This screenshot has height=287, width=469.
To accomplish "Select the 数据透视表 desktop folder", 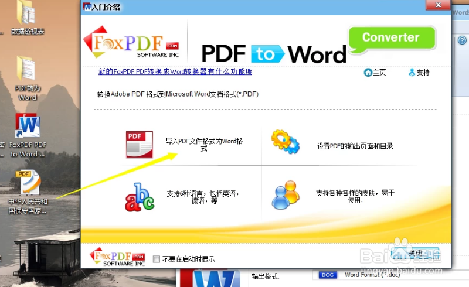I will [x=28, y=18].
